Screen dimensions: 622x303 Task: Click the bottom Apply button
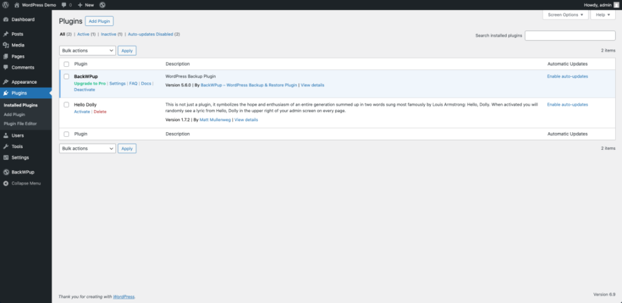pyautogui.click(x=127, y=148)
